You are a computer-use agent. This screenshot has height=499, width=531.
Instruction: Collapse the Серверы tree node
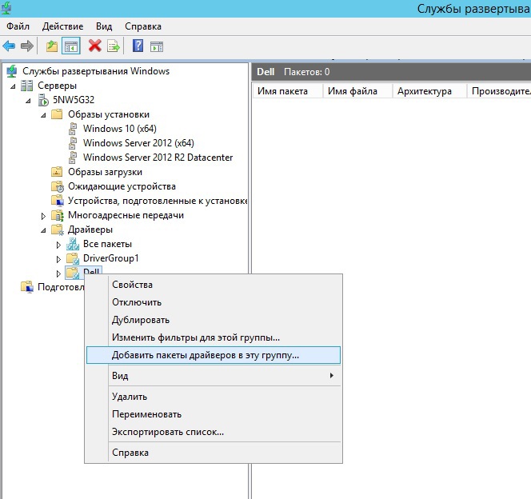click(13, 86)
